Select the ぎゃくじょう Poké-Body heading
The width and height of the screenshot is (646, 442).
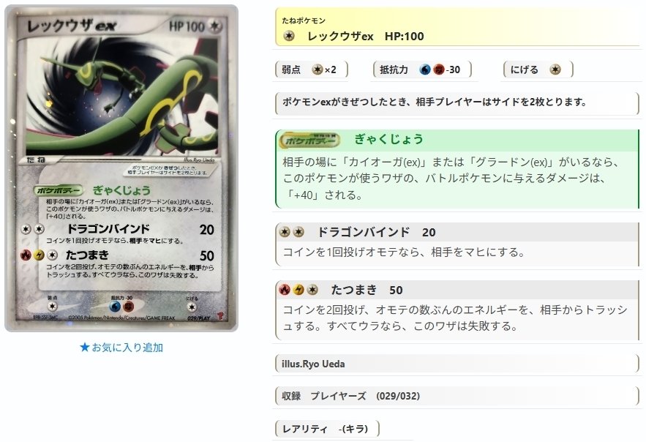388,139
